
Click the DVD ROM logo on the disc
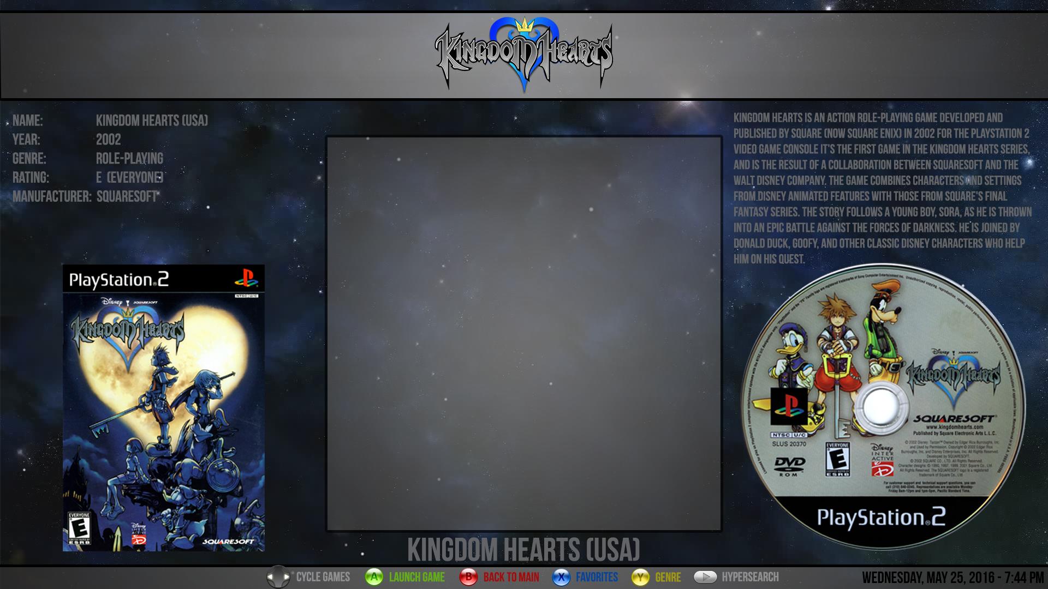pyautogui.click(x=790, y=466)
